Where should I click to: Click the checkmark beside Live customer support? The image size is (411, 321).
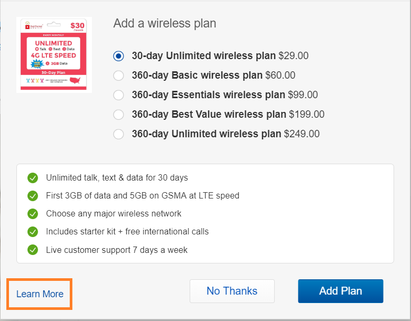33,250
